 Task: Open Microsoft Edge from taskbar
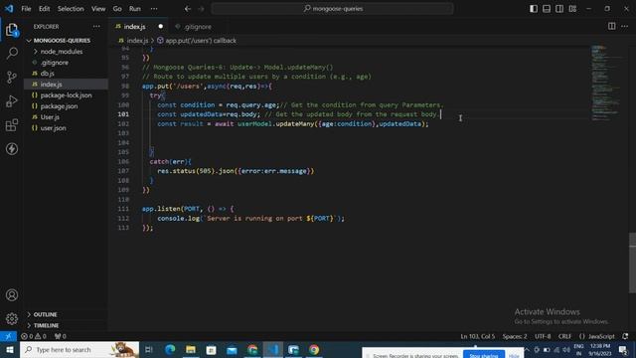click(170, 349)
